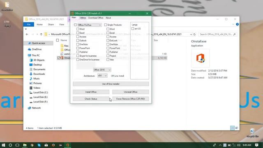
Task: Open Pictures folder in sidebar
Action: (37, 83)
